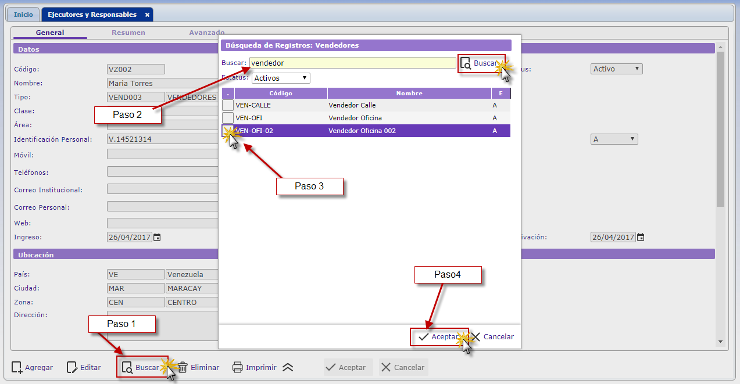The height and width of the screenshot is (384, 740).
Task: Click the Web input field
Action: [x=163, y=223]
